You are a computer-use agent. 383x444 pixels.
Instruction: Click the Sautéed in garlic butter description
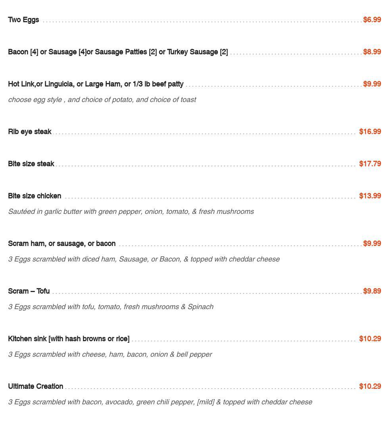pyautogui.click(x=131, y=211)
